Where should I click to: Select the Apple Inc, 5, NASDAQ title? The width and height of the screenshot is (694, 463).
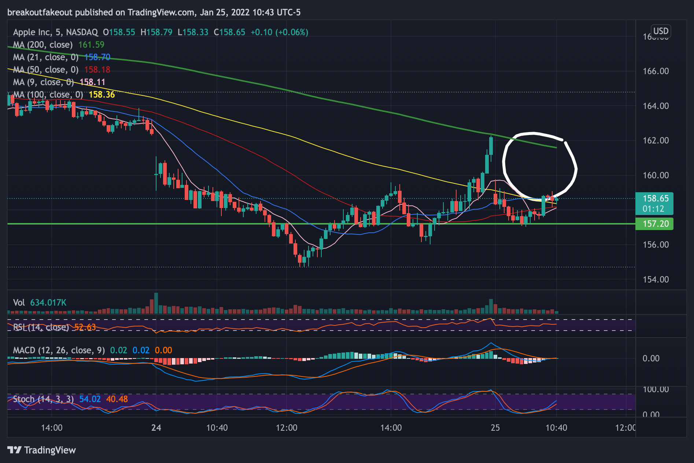point(55,32)
